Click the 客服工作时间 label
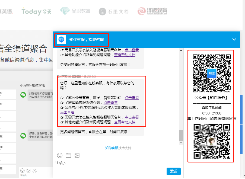This screenshot has height=179, width=245. tap(212, 108)
